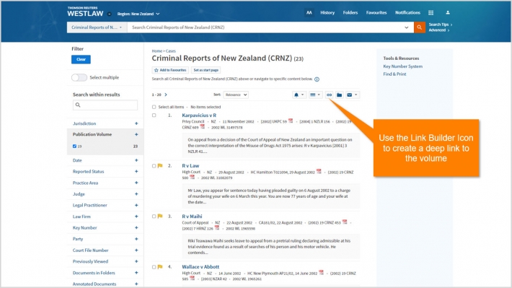512x288 pixels.
Task: Click the Link Builder chain icon
Action: 329,95
